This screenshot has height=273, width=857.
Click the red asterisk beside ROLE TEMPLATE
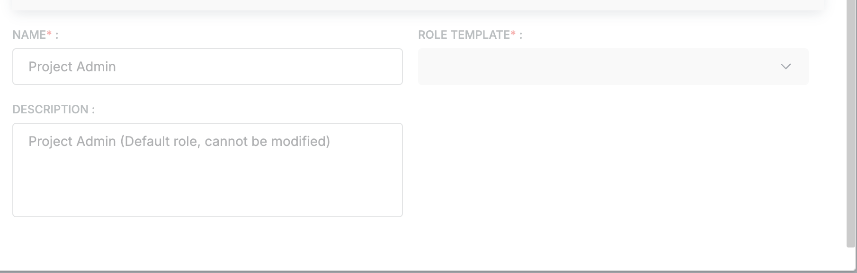514,33
